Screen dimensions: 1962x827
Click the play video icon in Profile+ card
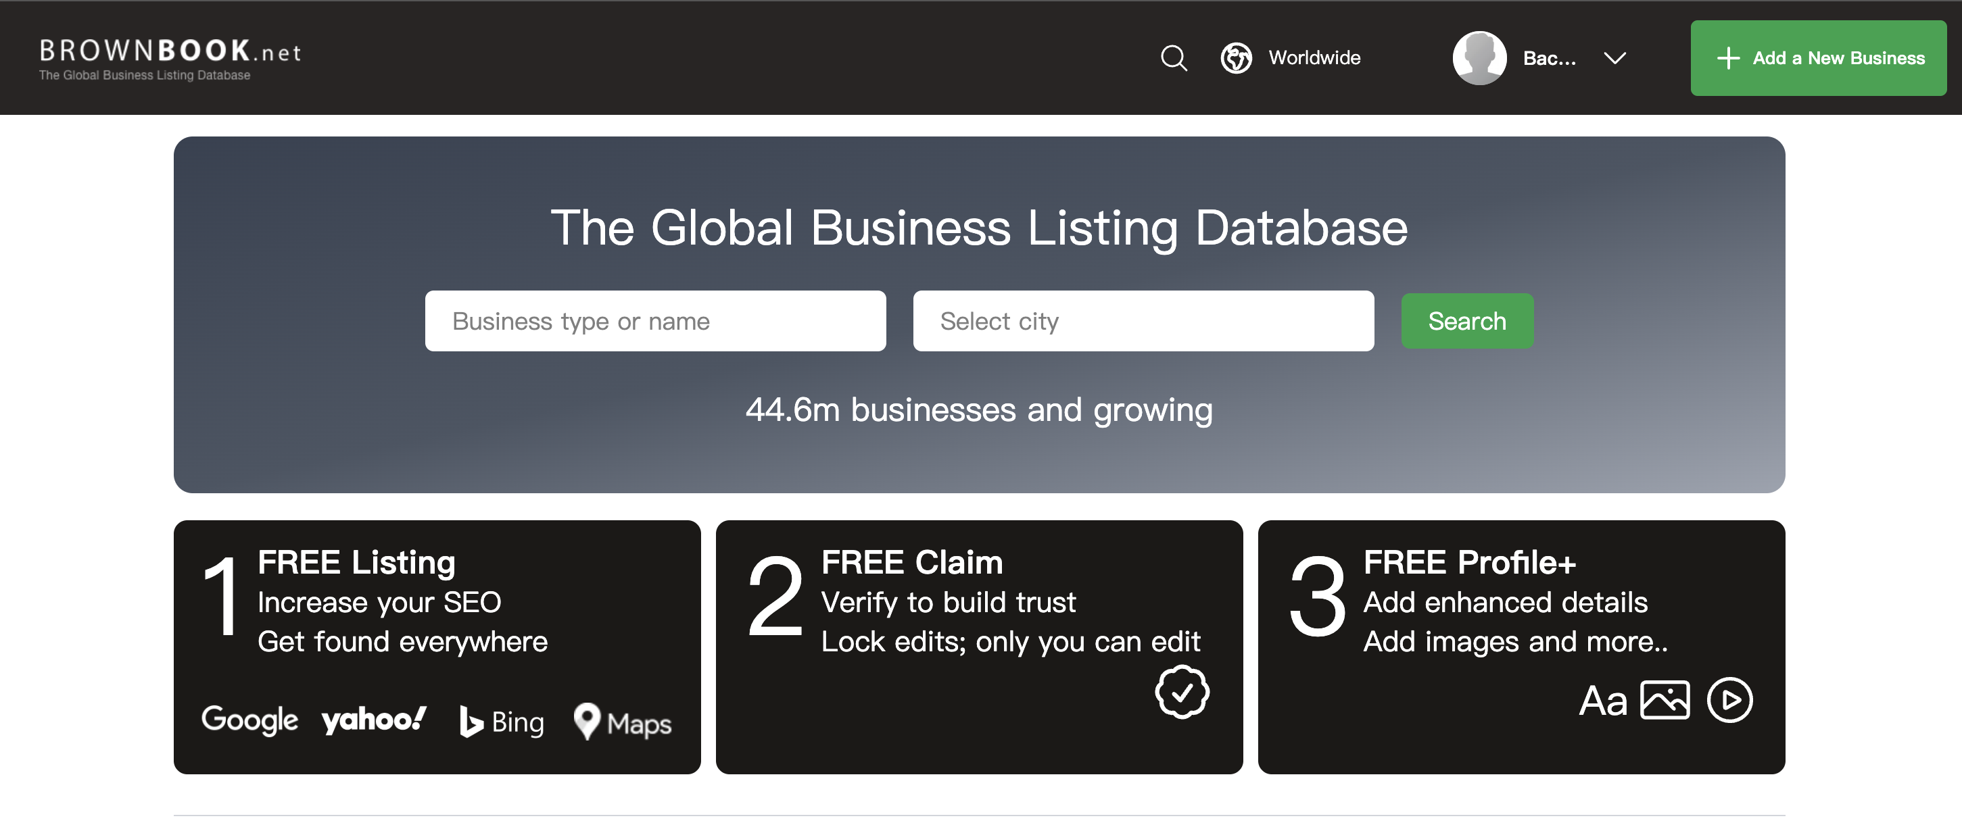point(1729,700)
